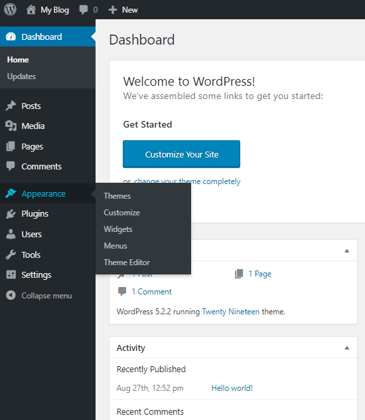The height and width of the screenshot is (420, 365).
Task: Open the 1 Page link
Action: (259, 274)
